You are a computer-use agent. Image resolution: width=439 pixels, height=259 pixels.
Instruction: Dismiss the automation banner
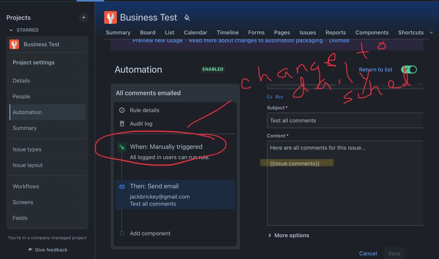(339, 40)
